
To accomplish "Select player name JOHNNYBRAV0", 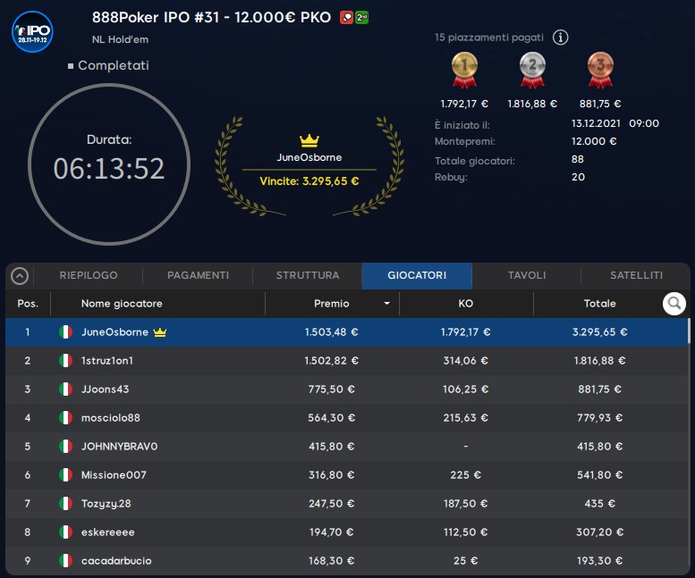I will pos(119,446).
